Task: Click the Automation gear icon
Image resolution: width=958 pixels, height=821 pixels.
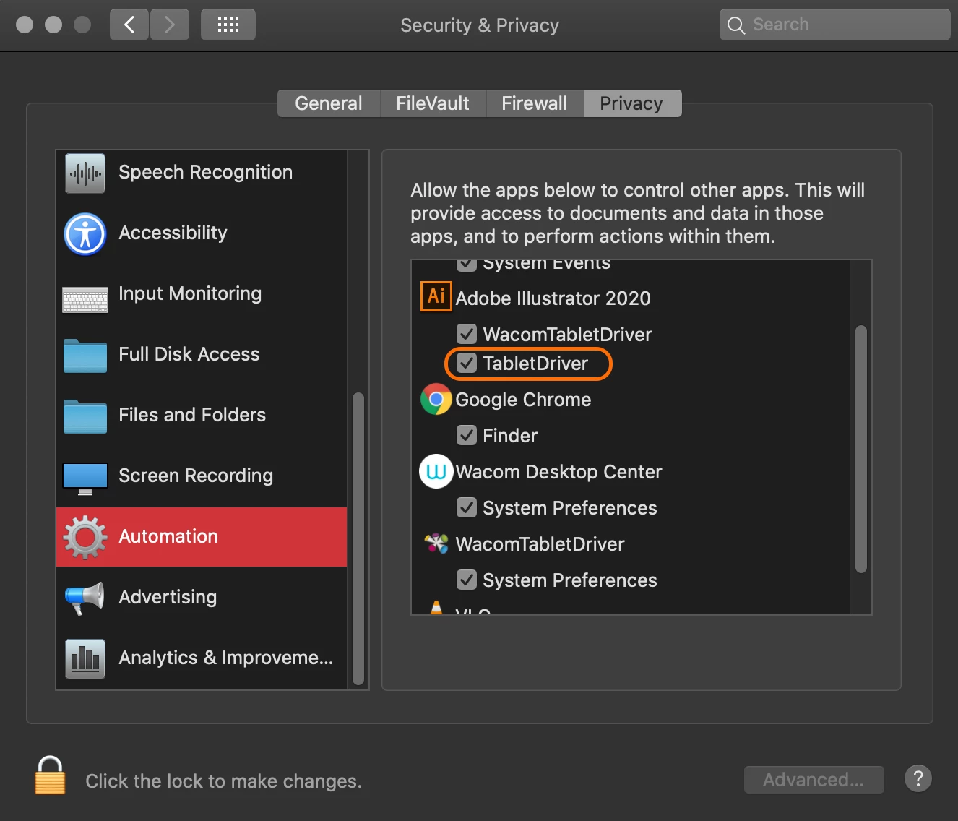Action: pyautogui.click(x=85, y=537)
